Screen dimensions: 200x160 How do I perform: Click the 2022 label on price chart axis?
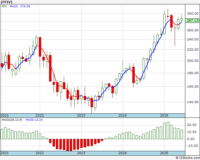[x=40, y=115]
